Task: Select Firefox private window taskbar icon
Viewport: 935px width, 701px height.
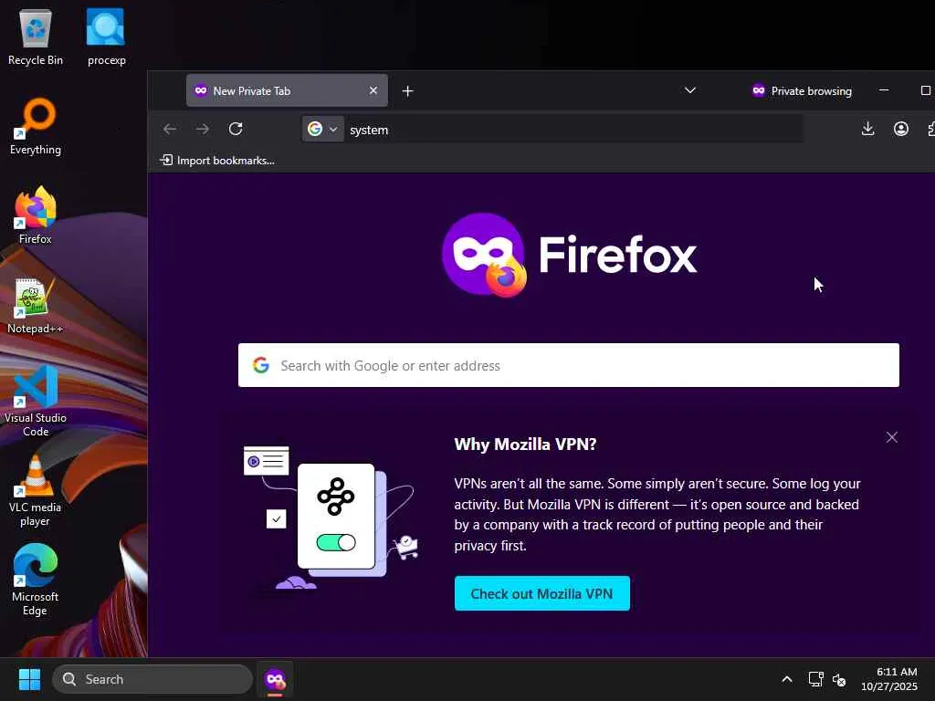Action: point(275,679)
